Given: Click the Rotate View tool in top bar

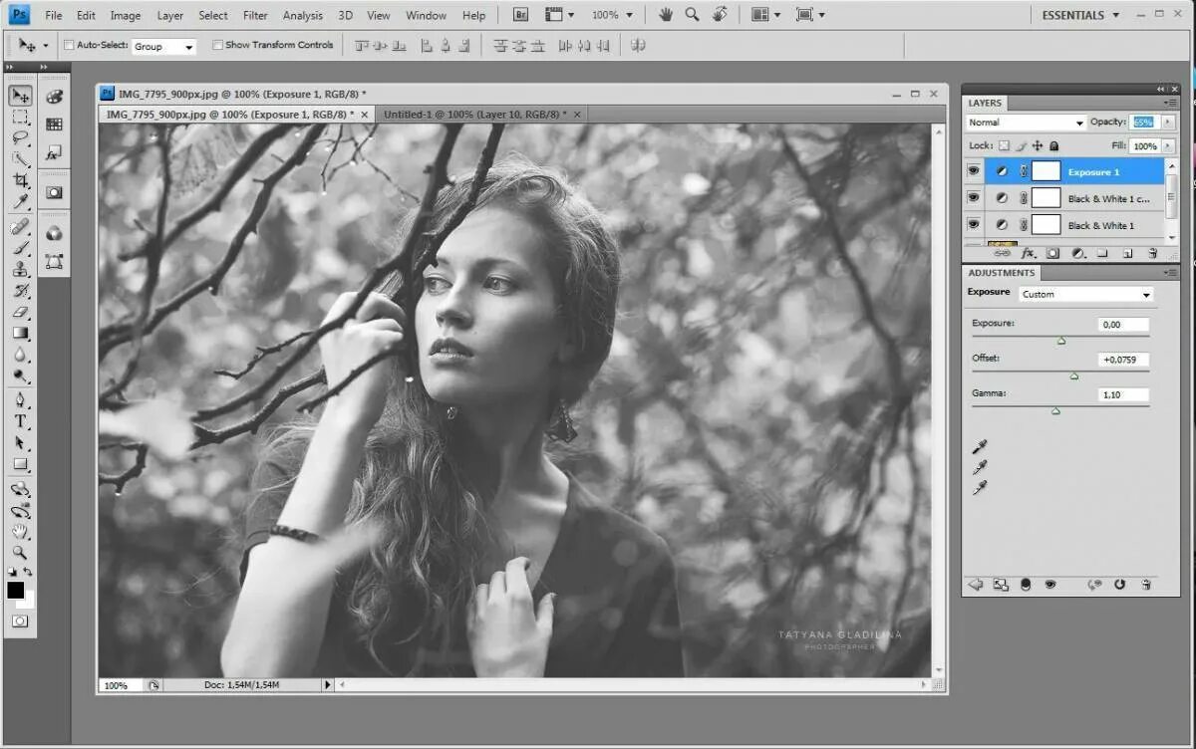Looking at the screenshot, I should coord(719,15).
